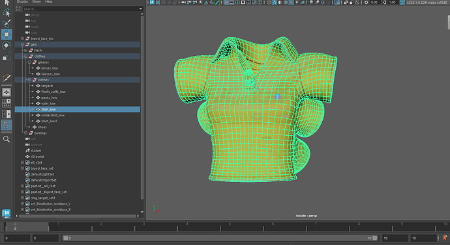Toggle film gate in viewport toolbar
The height and width of the screenshot is (245, 450).
pyautogui.click(x=232, y=3)
